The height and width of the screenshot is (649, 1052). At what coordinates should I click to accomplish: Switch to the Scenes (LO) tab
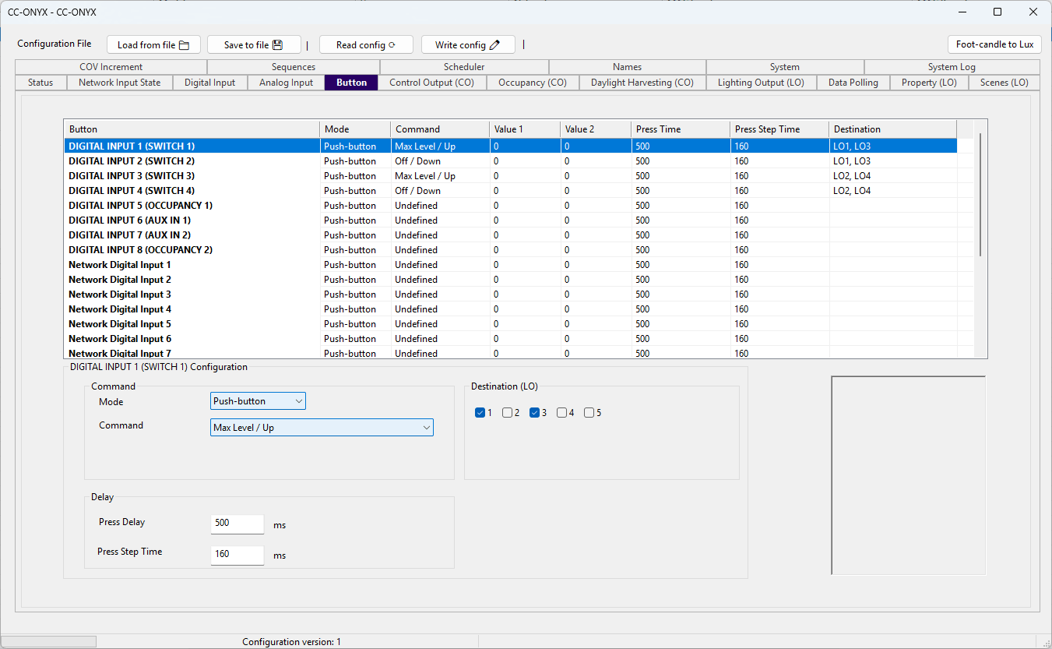pos(1004,83)
